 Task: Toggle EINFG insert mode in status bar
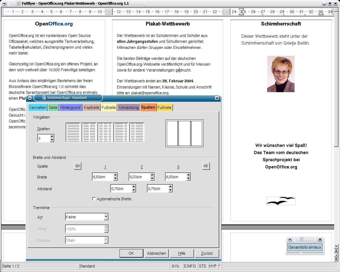(190, 266)
